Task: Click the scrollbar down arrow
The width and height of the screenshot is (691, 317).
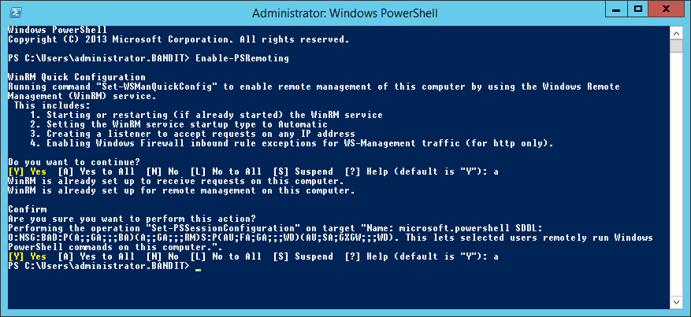Action: [678, 304]
